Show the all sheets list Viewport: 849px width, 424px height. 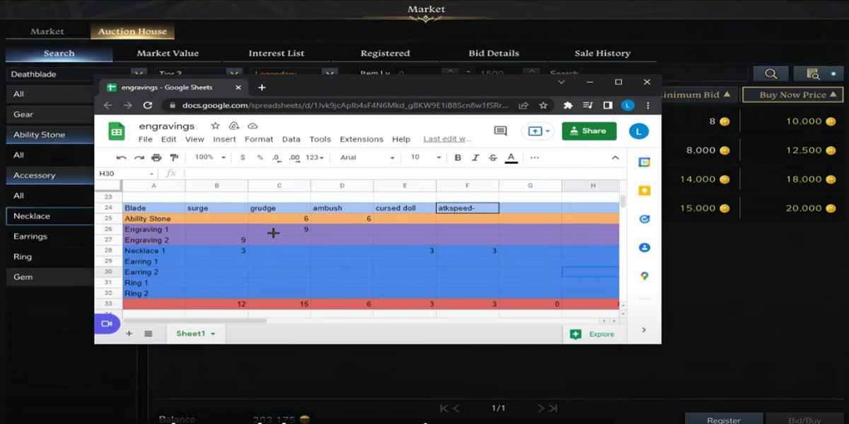[148, 334]
